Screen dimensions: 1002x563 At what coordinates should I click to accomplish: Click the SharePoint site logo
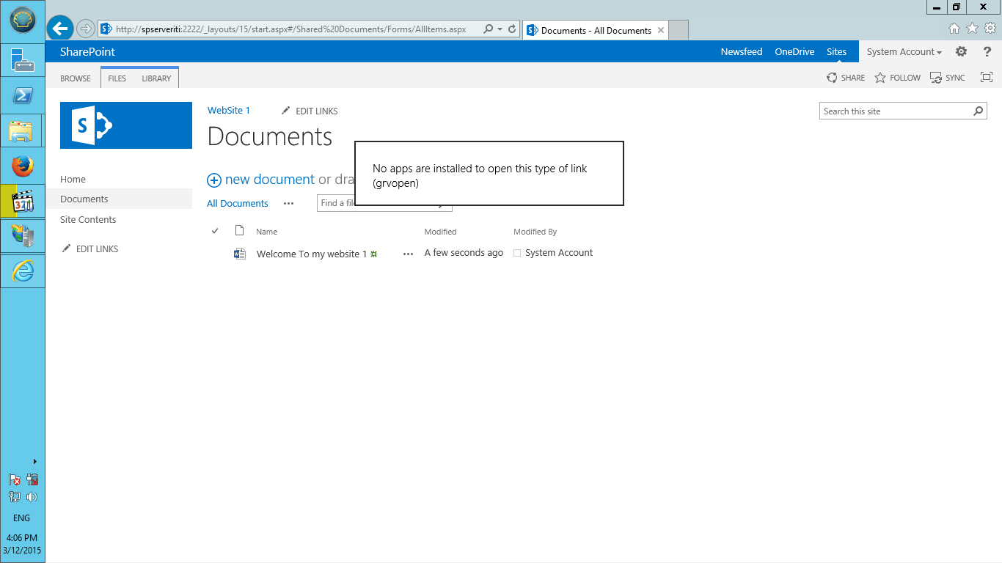pyautogui.click(x=126, y=125)
